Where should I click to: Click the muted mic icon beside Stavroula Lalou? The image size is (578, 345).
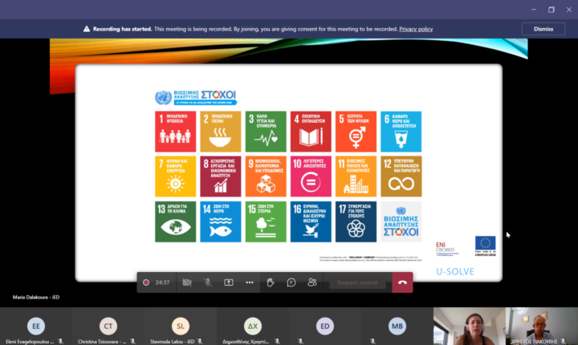click(200, 342)
